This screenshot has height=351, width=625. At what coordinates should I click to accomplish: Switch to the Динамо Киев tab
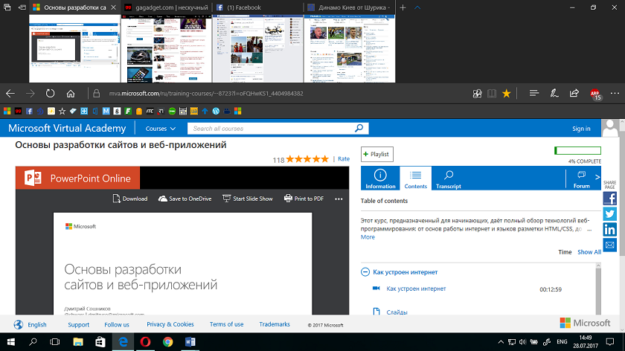coord(350,7)
